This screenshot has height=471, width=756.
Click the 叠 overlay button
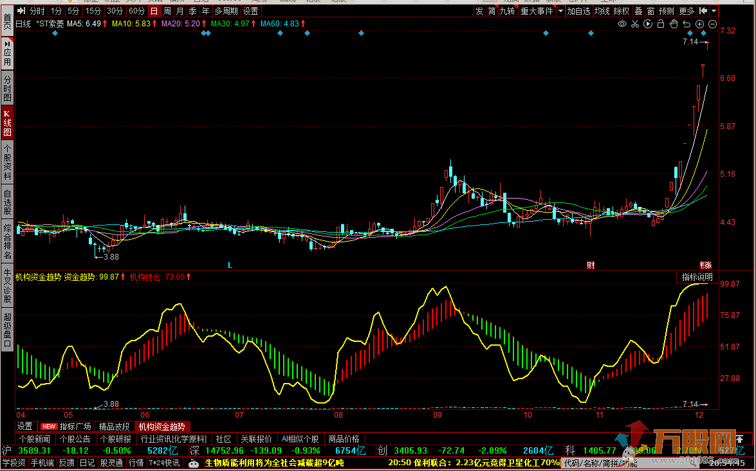pyautogui.click(x=638, y=10)
